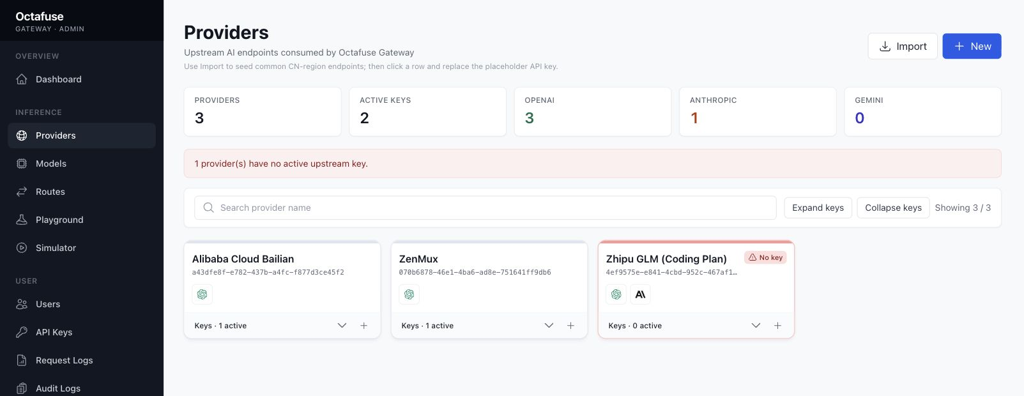Screen dimensions: 1024x396
Task: Click the Import button
Action: click(x=903, y=46)
